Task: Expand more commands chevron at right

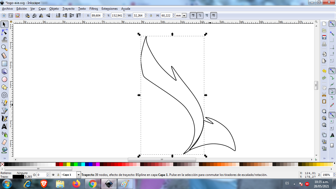Action: pos(324,158)
